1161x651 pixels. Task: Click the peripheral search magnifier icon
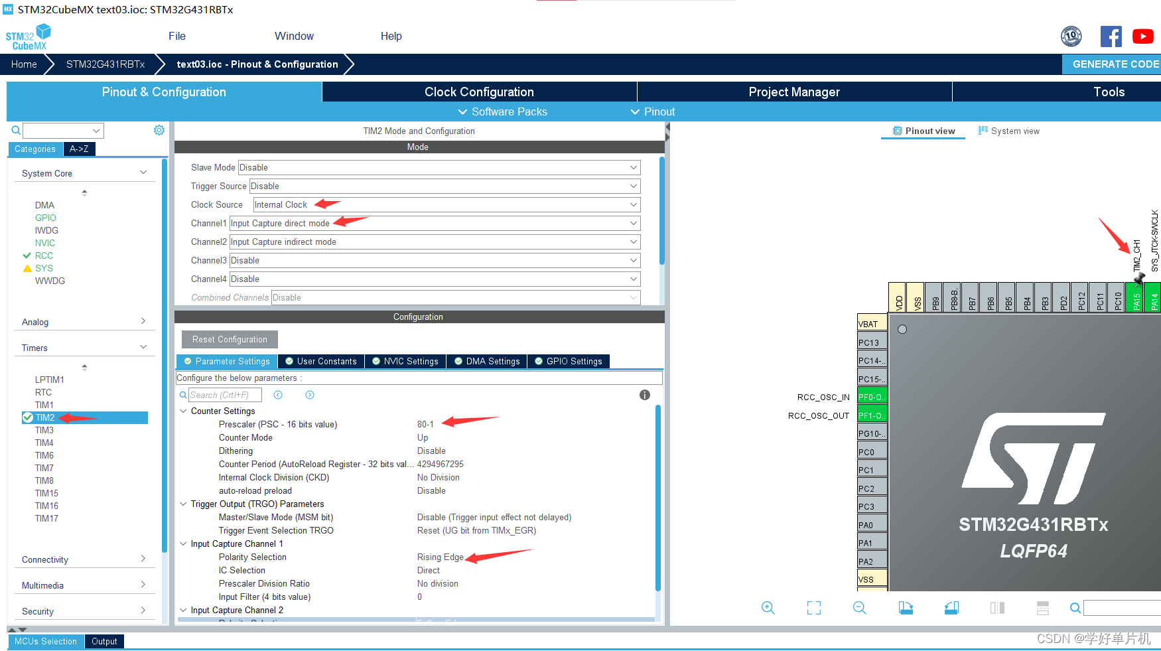point(15,130)
